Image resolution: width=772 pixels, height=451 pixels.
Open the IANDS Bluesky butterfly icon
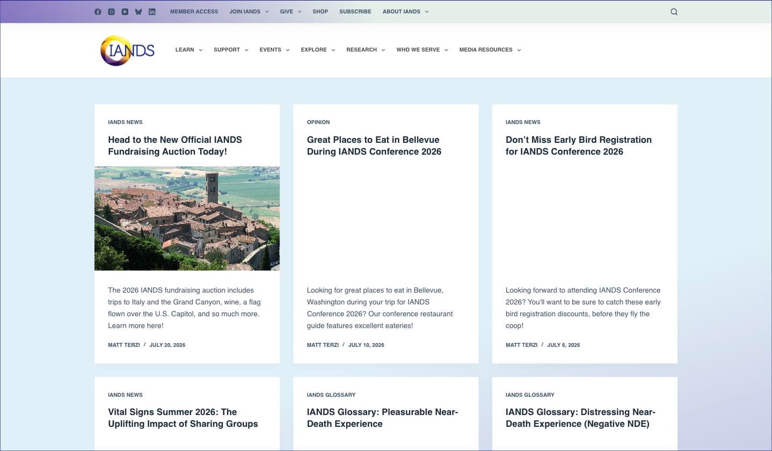pyautogui.click(x=139, y=12)
